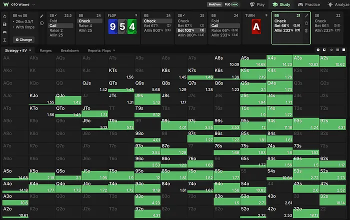This screenshot has width=350, height=220.
Task: Switch to the Breakdown tab
Action: pos(69,50)
